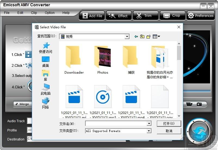Click the file list scroll-down arrow

[179, 116]
